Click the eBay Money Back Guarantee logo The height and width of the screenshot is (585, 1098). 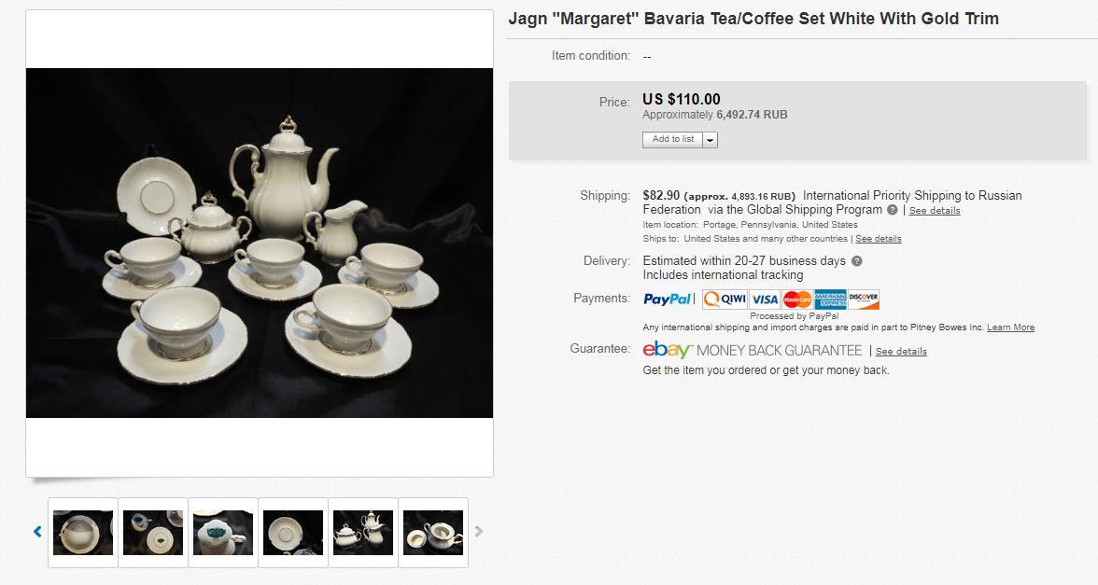click(x=753, y=350)
